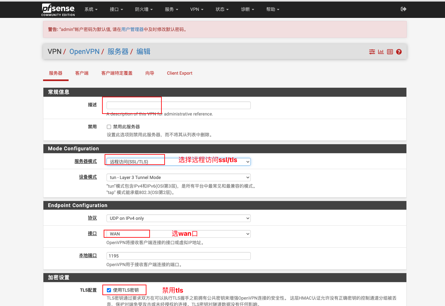
Task: Click the 常规信息 section header
Action: (225, 92)
